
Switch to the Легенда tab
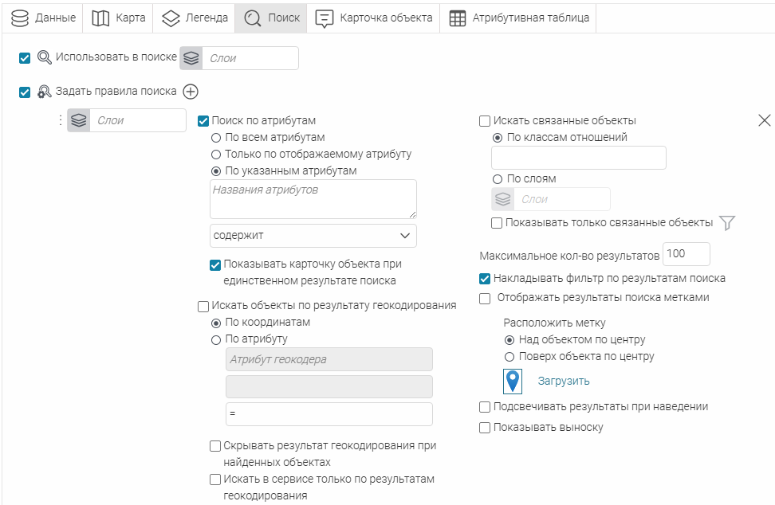point(195,18)
